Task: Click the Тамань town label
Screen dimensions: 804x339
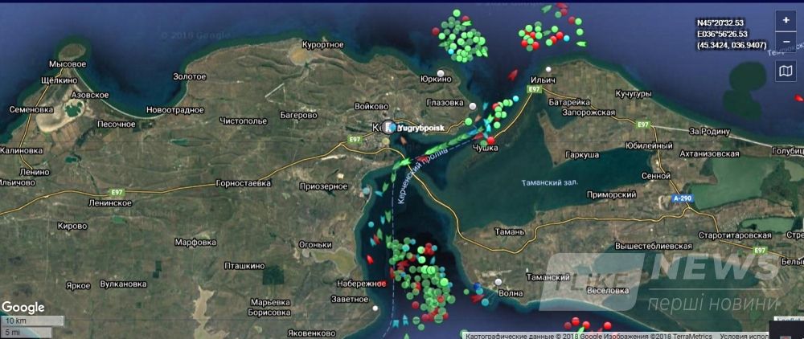Action: 509,232
